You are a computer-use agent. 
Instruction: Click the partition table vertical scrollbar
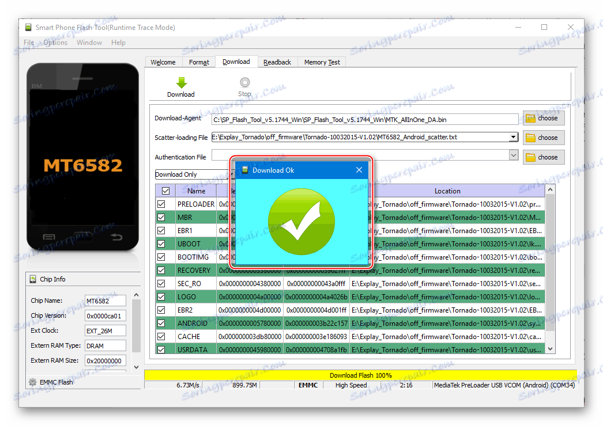point(551,269)
